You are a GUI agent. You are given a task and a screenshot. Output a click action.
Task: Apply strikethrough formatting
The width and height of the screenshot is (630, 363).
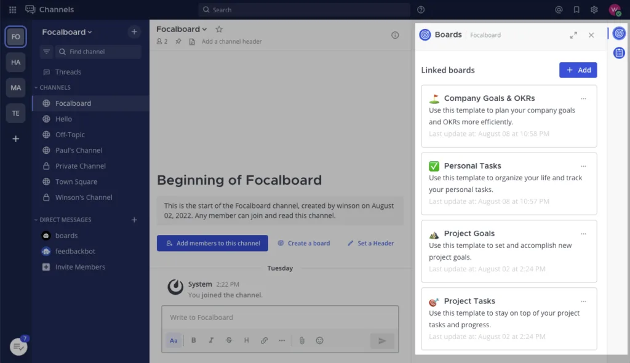(x=229, y=340)
